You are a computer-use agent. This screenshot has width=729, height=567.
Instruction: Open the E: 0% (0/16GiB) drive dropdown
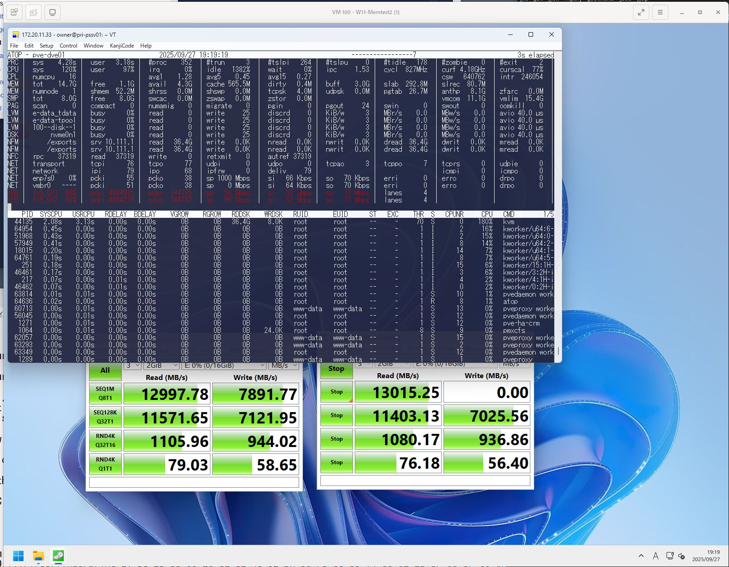click(x=224, y=365)
